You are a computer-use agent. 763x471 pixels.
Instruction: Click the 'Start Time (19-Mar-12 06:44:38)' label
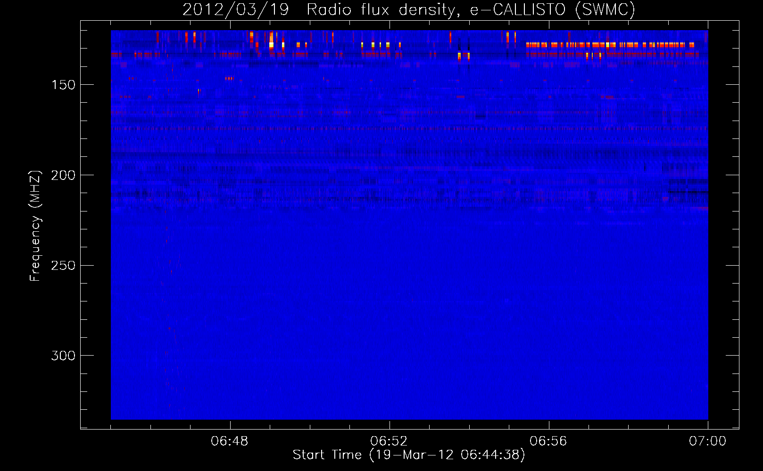(409, 455)
